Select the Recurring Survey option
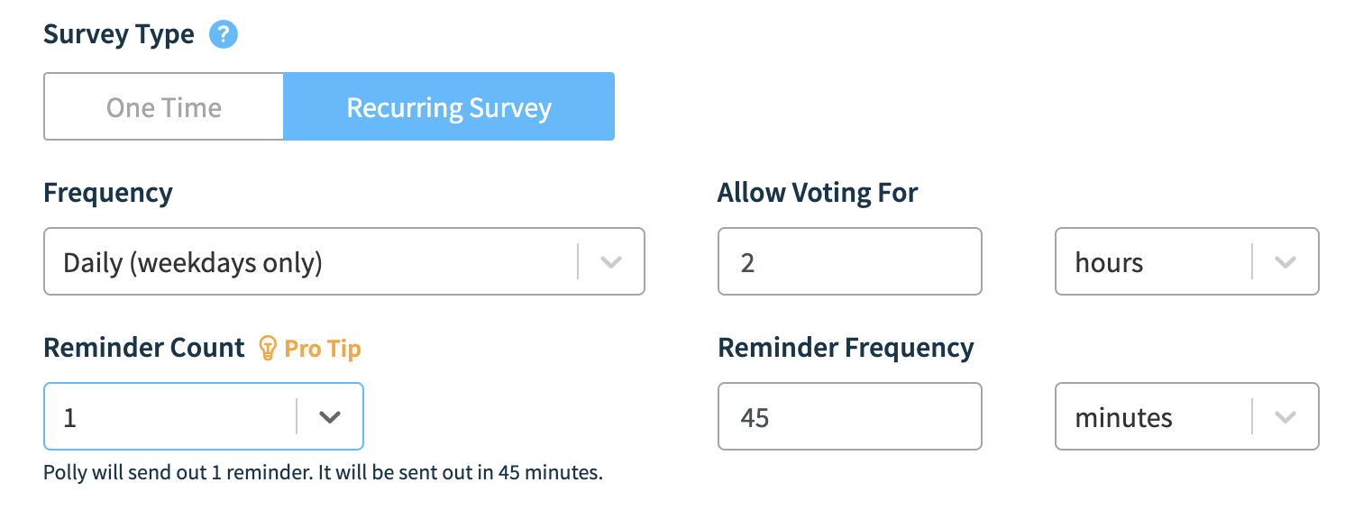Image resolution: width=1354 pixels, height=519 pixels. coord(449,107)
